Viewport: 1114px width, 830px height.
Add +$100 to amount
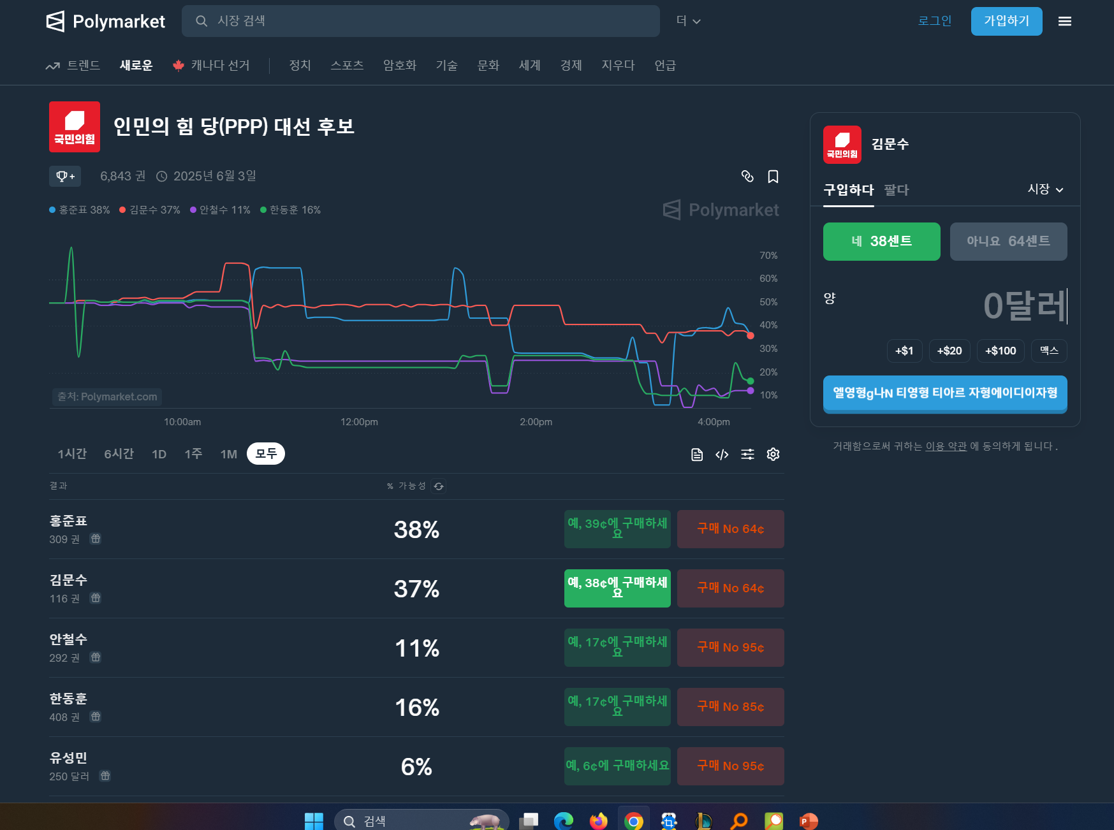(1000, 351)
